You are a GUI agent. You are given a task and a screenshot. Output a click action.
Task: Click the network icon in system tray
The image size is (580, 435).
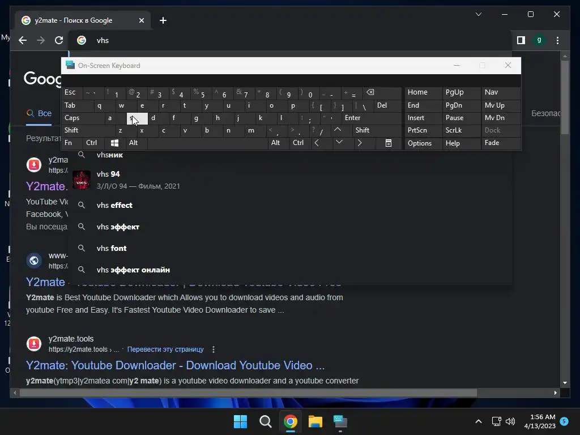pos(496,421)
